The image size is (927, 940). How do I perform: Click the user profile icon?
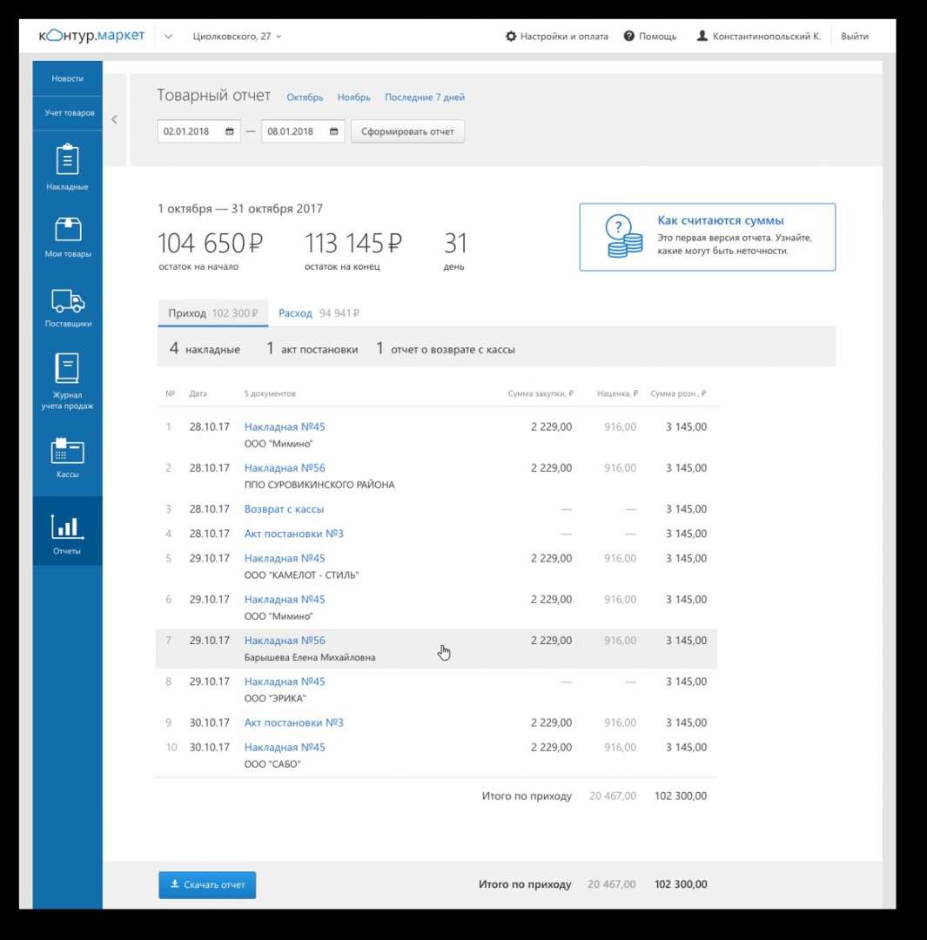pos(702,36)
